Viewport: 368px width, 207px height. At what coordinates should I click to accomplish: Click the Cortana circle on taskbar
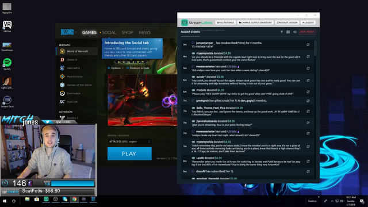(14, 201)
